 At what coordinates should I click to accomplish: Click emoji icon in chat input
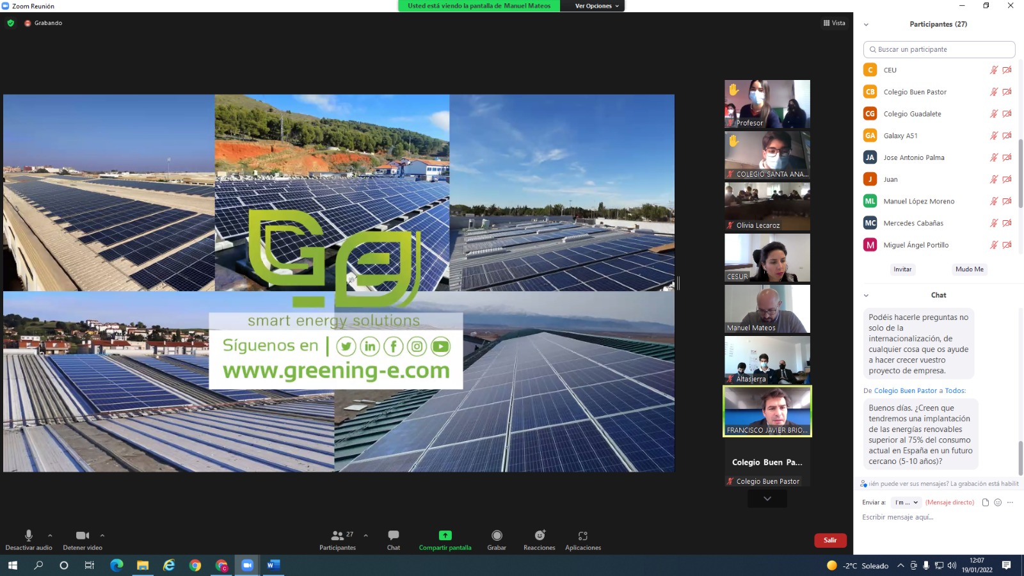point(998,502)
